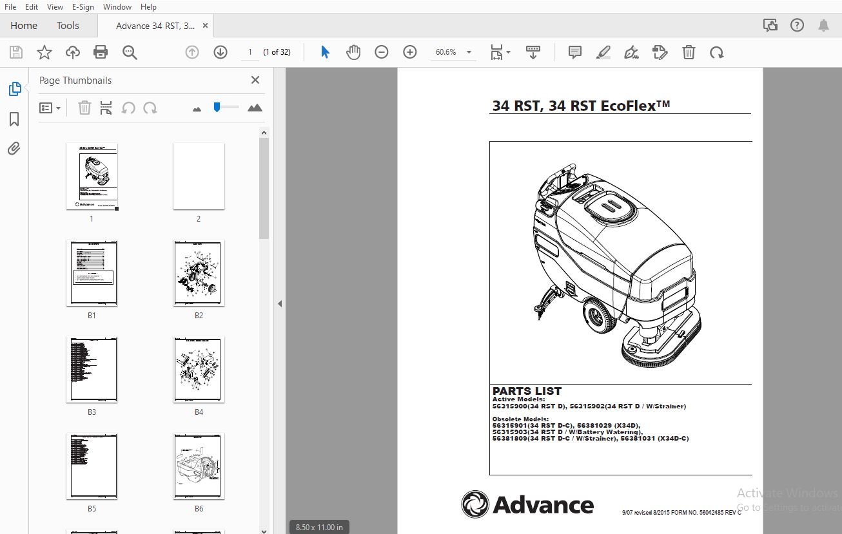
Task: Open the Window menu
Action: click(117, 6)
